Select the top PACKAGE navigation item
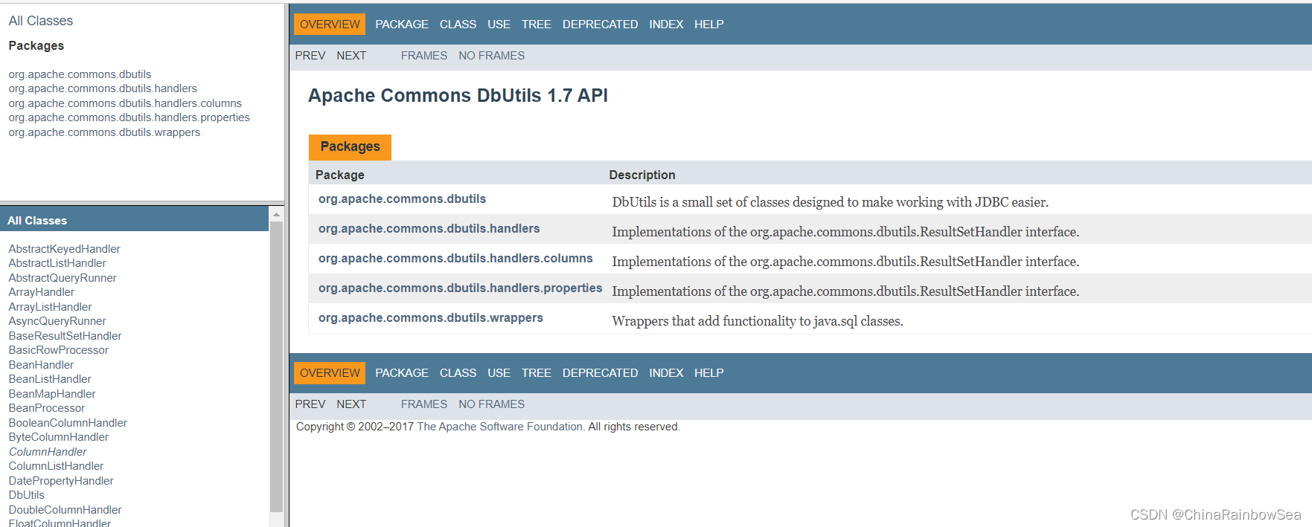This screenshot has height=527, width=1312. [x=402, y=24]
